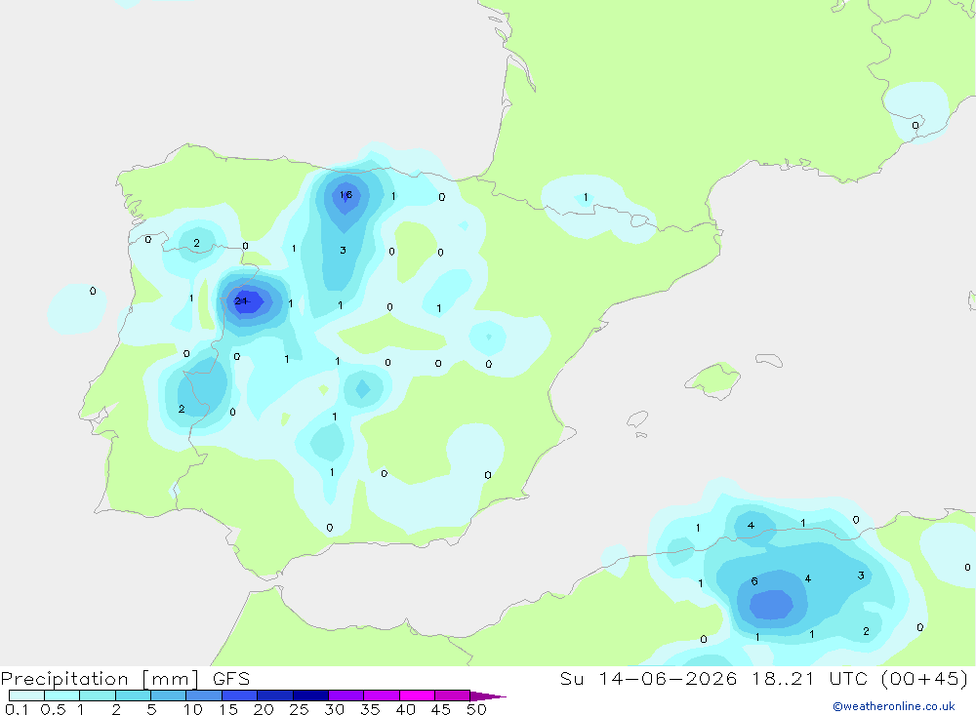Click the island of Mallorca on the map

(x=712, y=379)
